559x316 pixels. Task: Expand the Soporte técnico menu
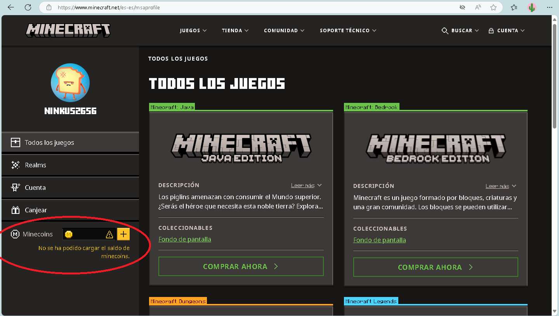(x=348, y=31)
